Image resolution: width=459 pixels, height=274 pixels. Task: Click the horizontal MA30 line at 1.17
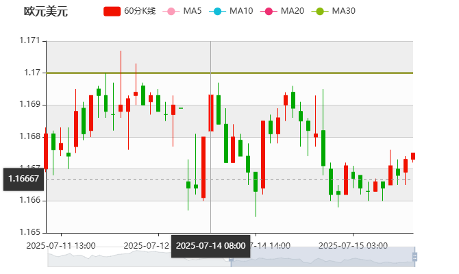pos(229,73)
